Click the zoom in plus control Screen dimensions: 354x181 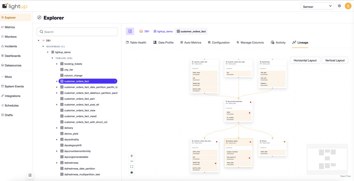pos(132,156)
